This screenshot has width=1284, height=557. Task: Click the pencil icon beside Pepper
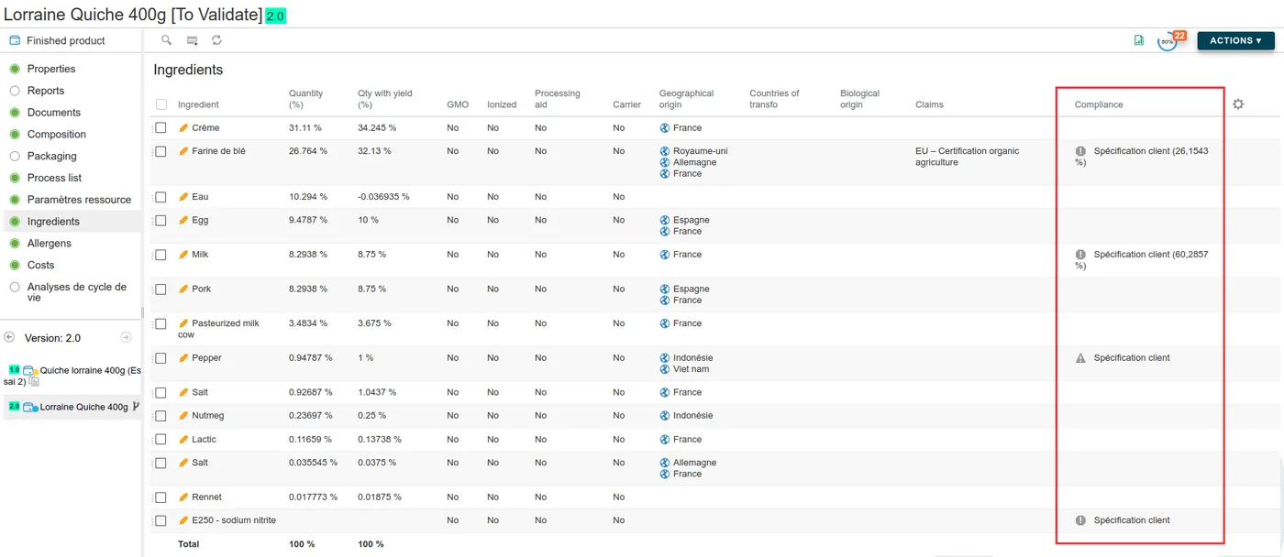coord(183,358)
